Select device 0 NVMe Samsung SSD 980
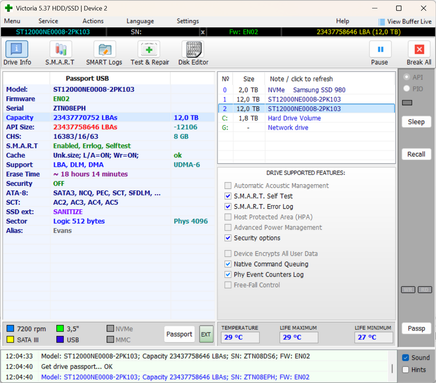436x383 pixels. point(307,90)
